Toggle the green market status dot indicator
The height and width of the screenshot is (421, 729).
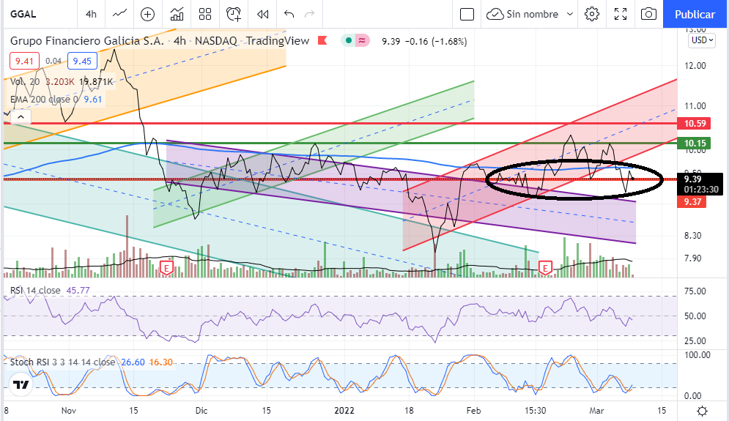coord(348,41)
